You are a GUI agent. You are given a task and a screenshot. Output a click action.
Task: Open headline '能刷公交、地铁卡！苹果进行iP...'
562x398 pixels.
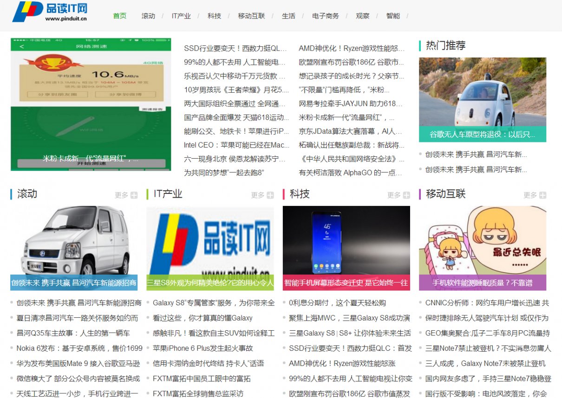coord(236,131)
